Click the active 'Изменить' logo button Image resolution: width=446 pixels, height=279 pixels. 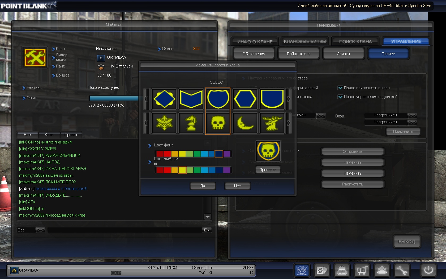pyautogui.click(x=353, y=173)
